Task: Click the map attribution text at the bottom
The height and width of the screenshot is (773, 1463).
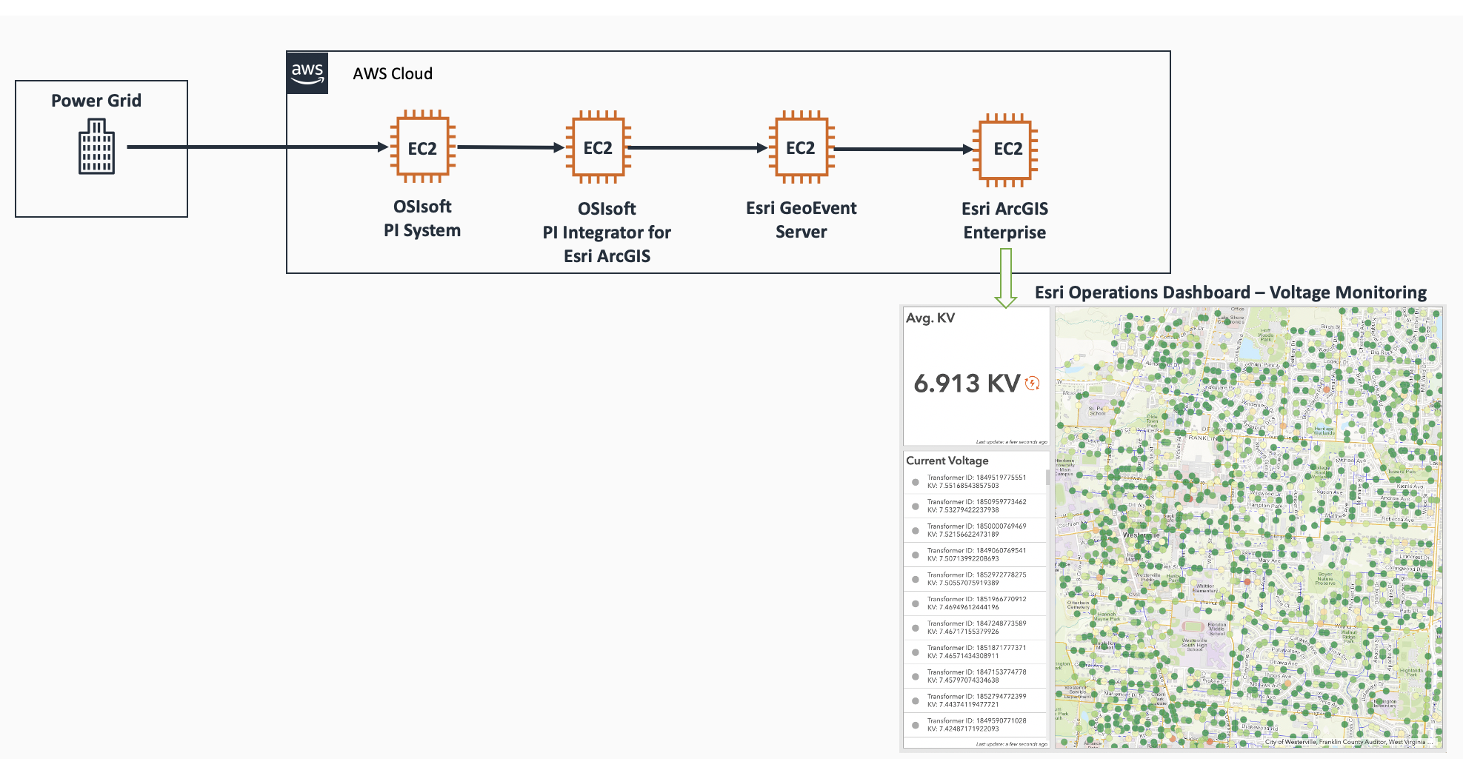Action: [x=1348, y=742]
